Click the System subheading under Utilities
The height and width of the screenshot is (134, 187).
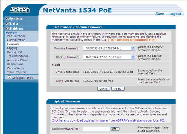(11, 33)
